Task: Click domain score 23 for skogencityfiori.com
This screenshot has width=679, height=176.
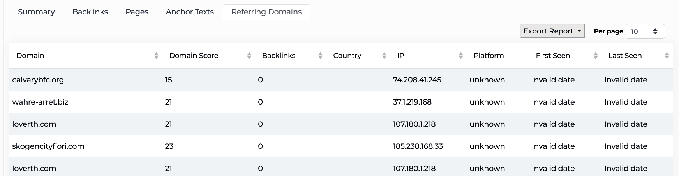Action: [x=169, y=146]
